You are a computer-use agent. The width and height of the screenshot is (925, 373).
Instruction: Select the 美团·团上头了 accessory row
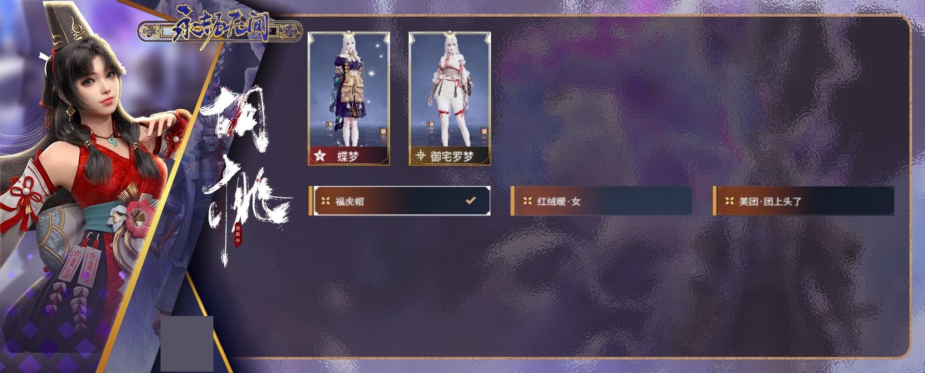click(x=803, y=201)
